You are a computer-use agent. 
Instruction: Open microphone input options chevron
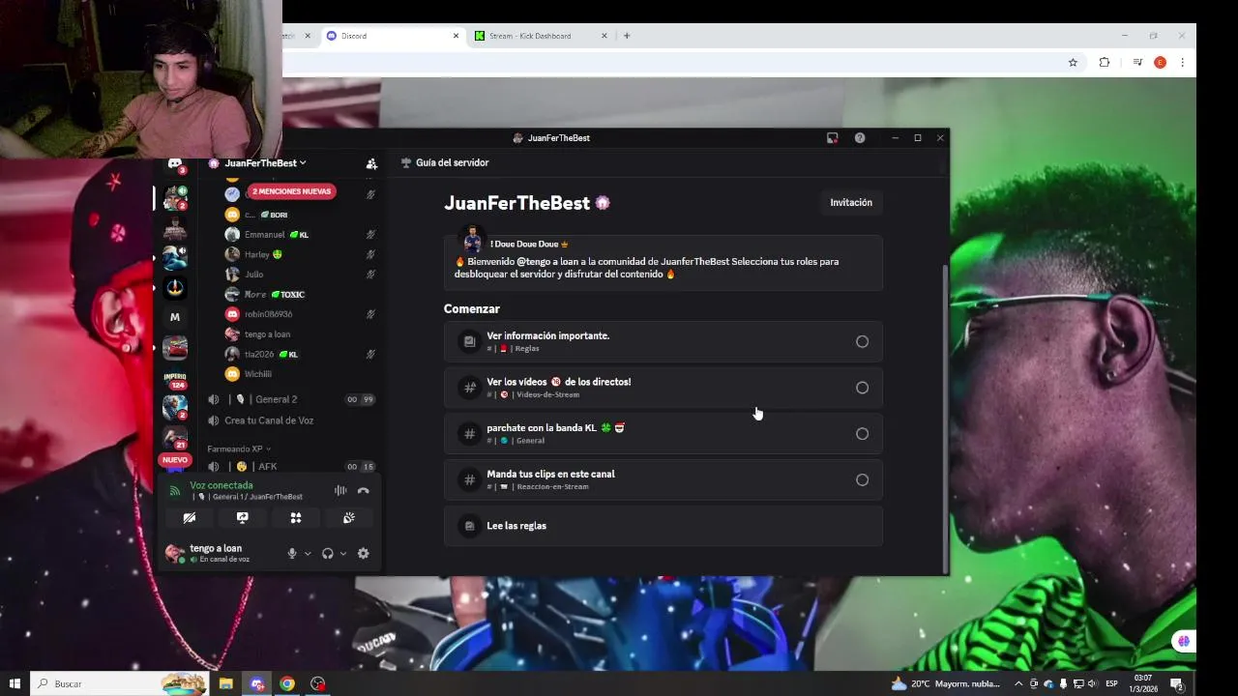point(308,554)
